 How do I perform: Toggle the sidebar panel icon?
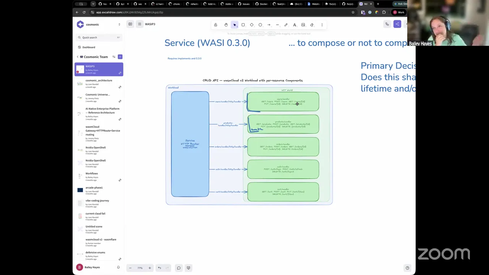tap(130, 24)
